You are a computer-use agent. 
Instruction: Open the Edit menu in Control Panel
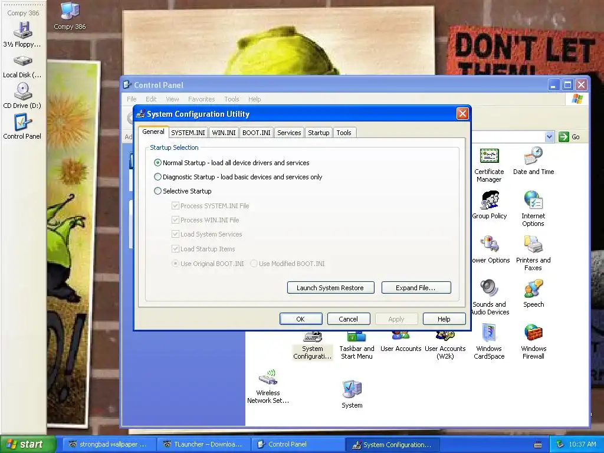point(151,99)
